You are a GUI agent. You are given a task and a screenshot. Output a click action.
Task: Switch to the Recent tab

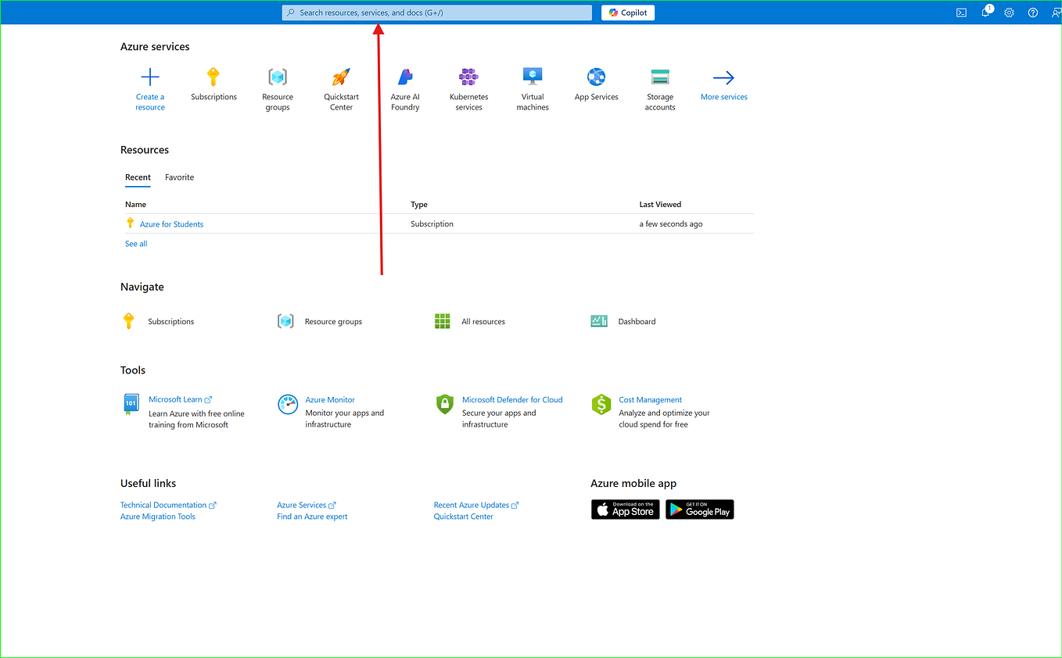tap(138, 177)
